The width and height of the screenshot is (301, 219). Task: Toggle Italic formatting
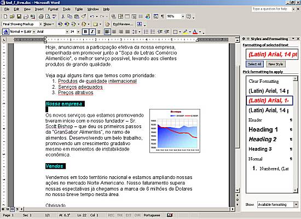92,32
